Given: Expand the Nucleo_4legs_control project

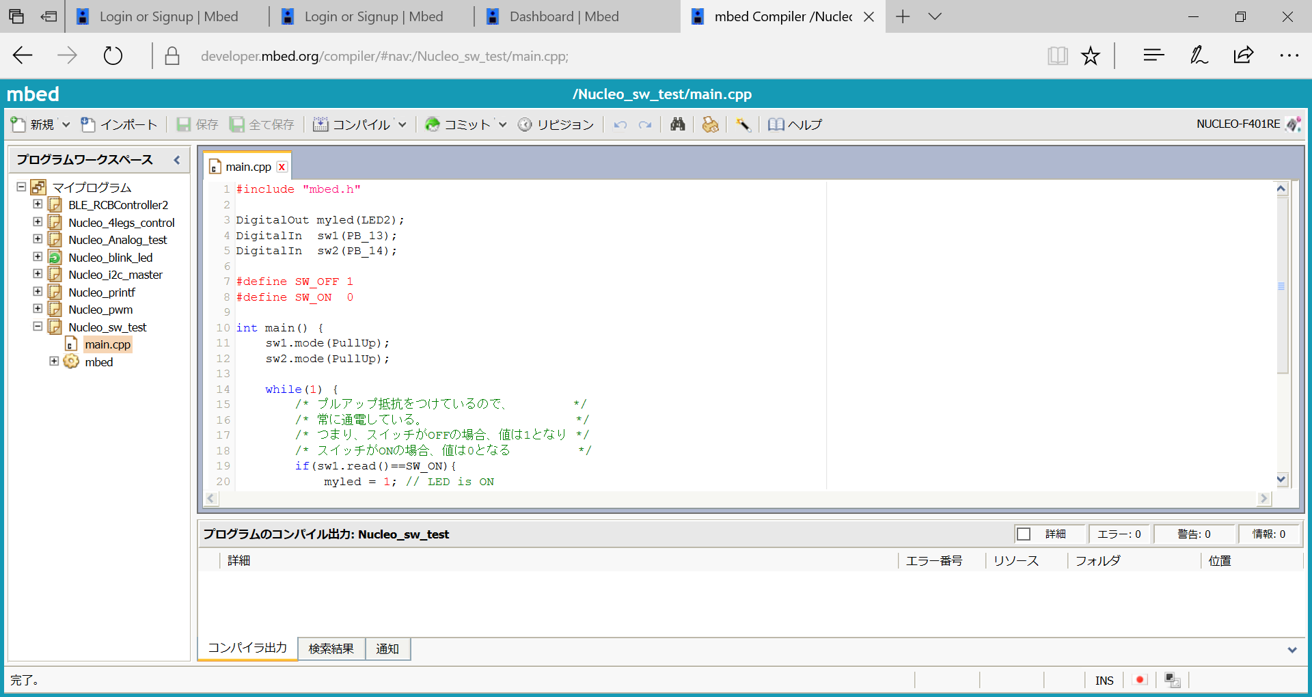Looking at the screenshot, I should pyautogui.click(x=38, y=221).
